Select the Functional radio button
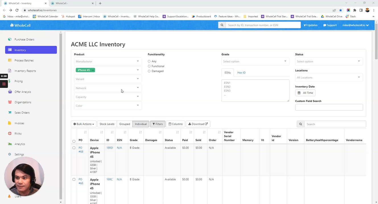The width and height of the screenshot is (378, 204). pos(149,66)
